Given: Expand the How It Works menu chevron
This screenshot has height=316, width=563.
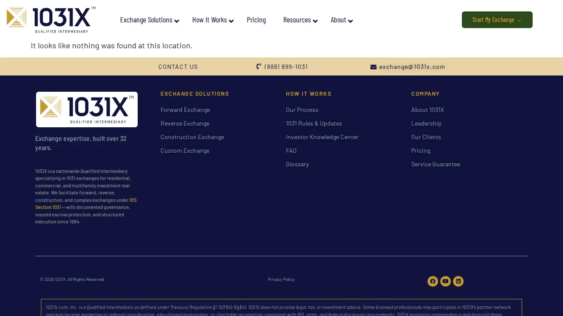Looking at the screenshot, I should tap(231, 21).
